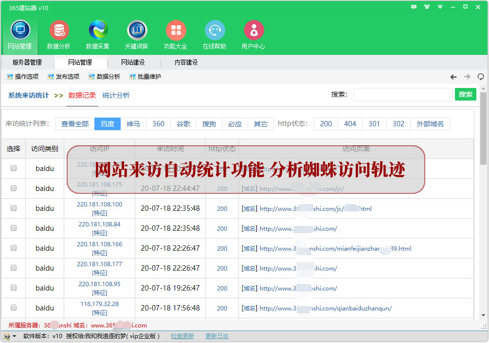
Task: Open the title bar dropdown menu icon
Action: tap(440, 7)
